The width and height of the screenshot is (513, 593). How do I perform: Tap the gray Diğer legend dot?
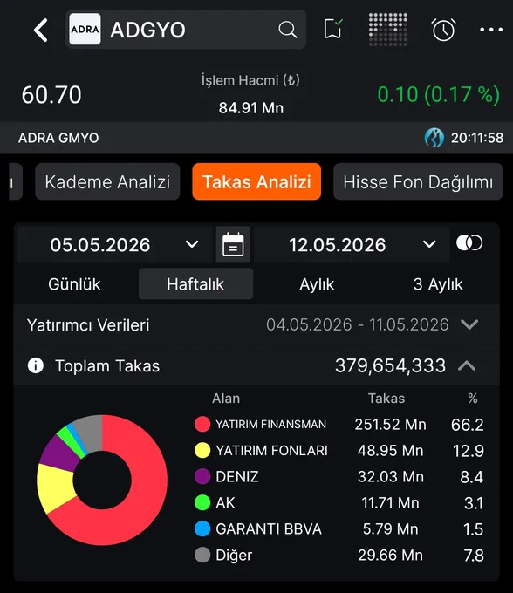(202, 555)
